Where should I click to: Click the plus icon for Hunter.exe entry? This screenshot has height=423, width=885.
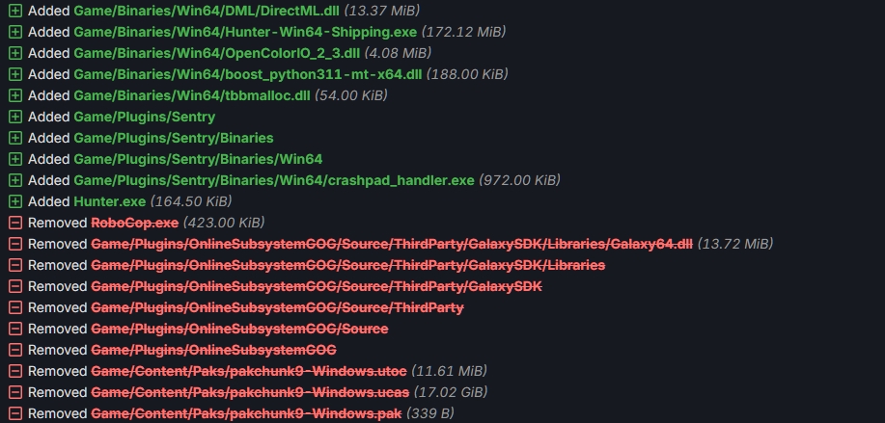pyautogui.click(x=15, y=201)
